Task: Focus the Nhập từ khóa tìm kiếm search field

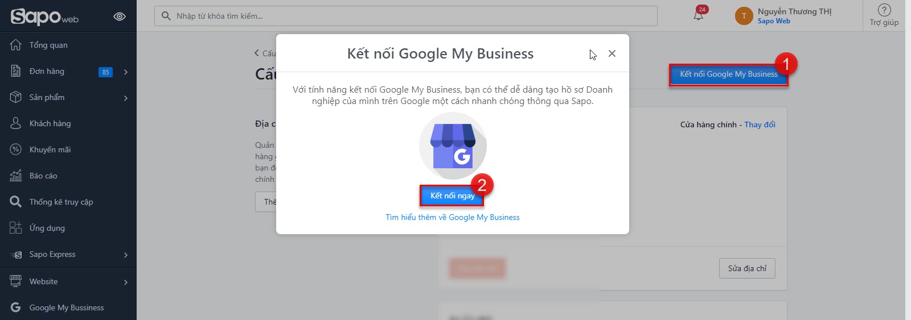Action: pyautogui.click(x=405, y=16)
